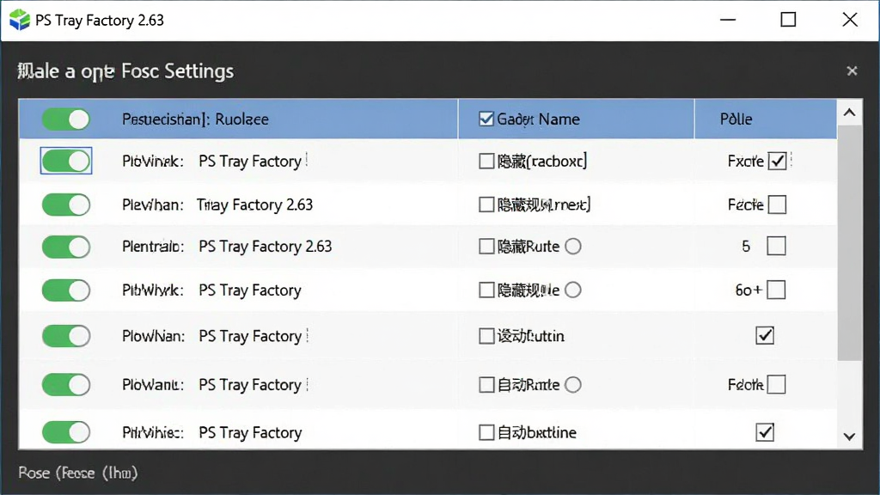The image size is (880, 495).
Task: Check the checkbox next to 6o+
Action: click(x=776, y=290)
